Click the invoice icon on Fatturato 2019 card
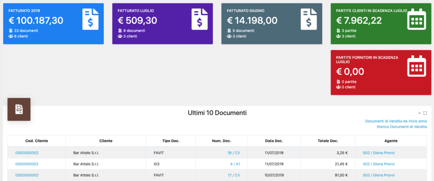This screenshot has height=181, width=434. [91, 19]
